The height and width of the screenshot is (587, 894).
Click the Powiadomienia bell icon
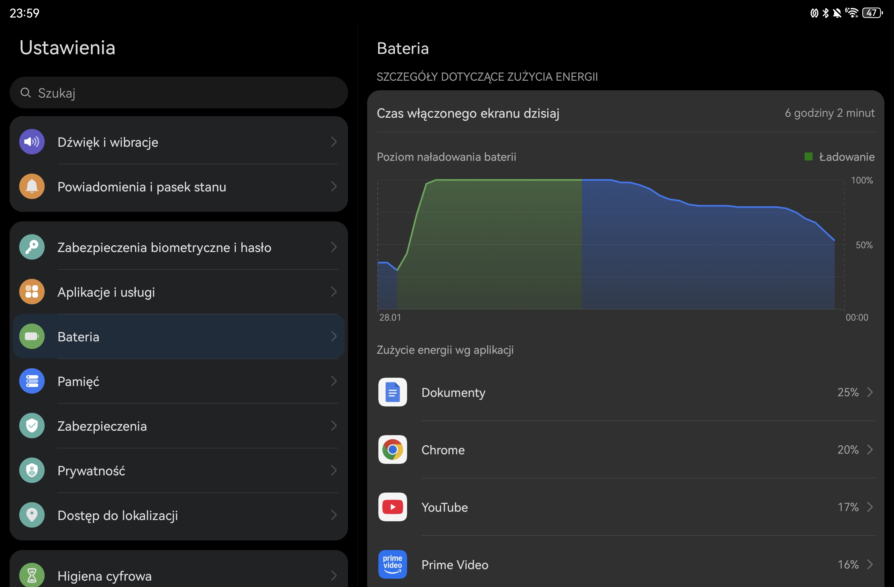[32, 187]
